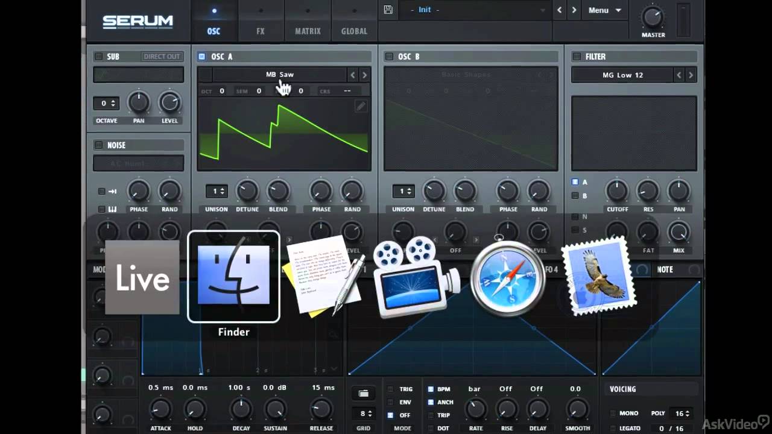Select next OSC A wavetable arrow
The image size is (772, 434).
(x=364, y=75)
